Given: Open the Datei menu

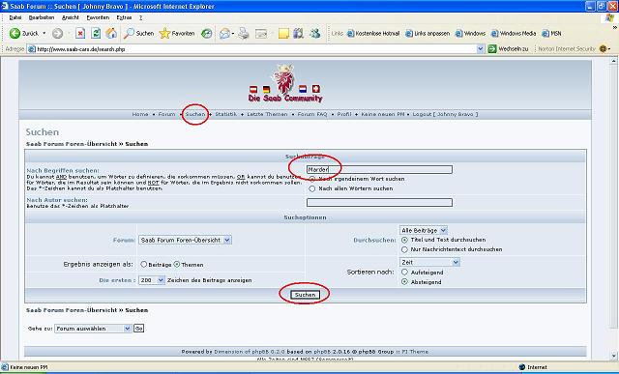Looking at the screenshot, I should (15, 17).
